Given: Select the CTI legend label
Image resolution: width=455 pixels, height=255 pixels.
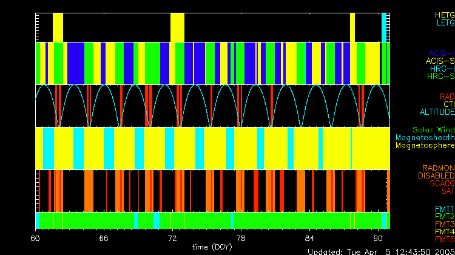Looking at the screenshot, I should (448, 104).
